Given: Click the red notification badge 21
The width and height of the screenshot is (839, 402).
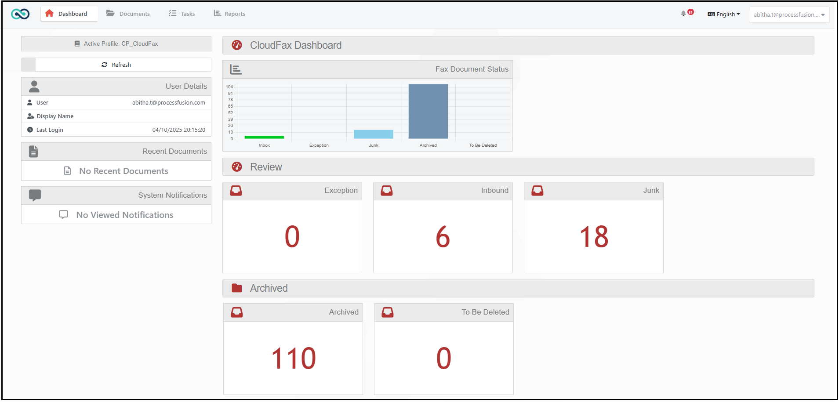Looking at the screenshot, I should 691,12.
